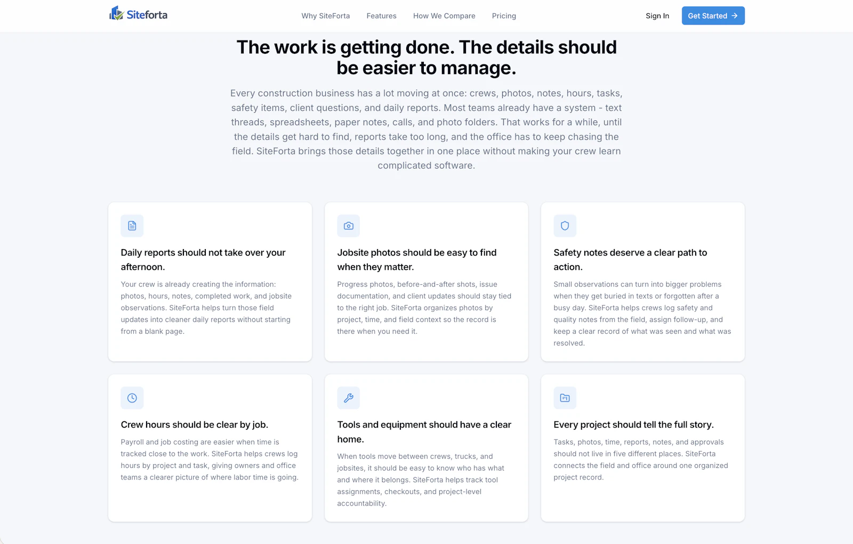Click "Safety notes deserve a clear path to action."

coord(630,260)
